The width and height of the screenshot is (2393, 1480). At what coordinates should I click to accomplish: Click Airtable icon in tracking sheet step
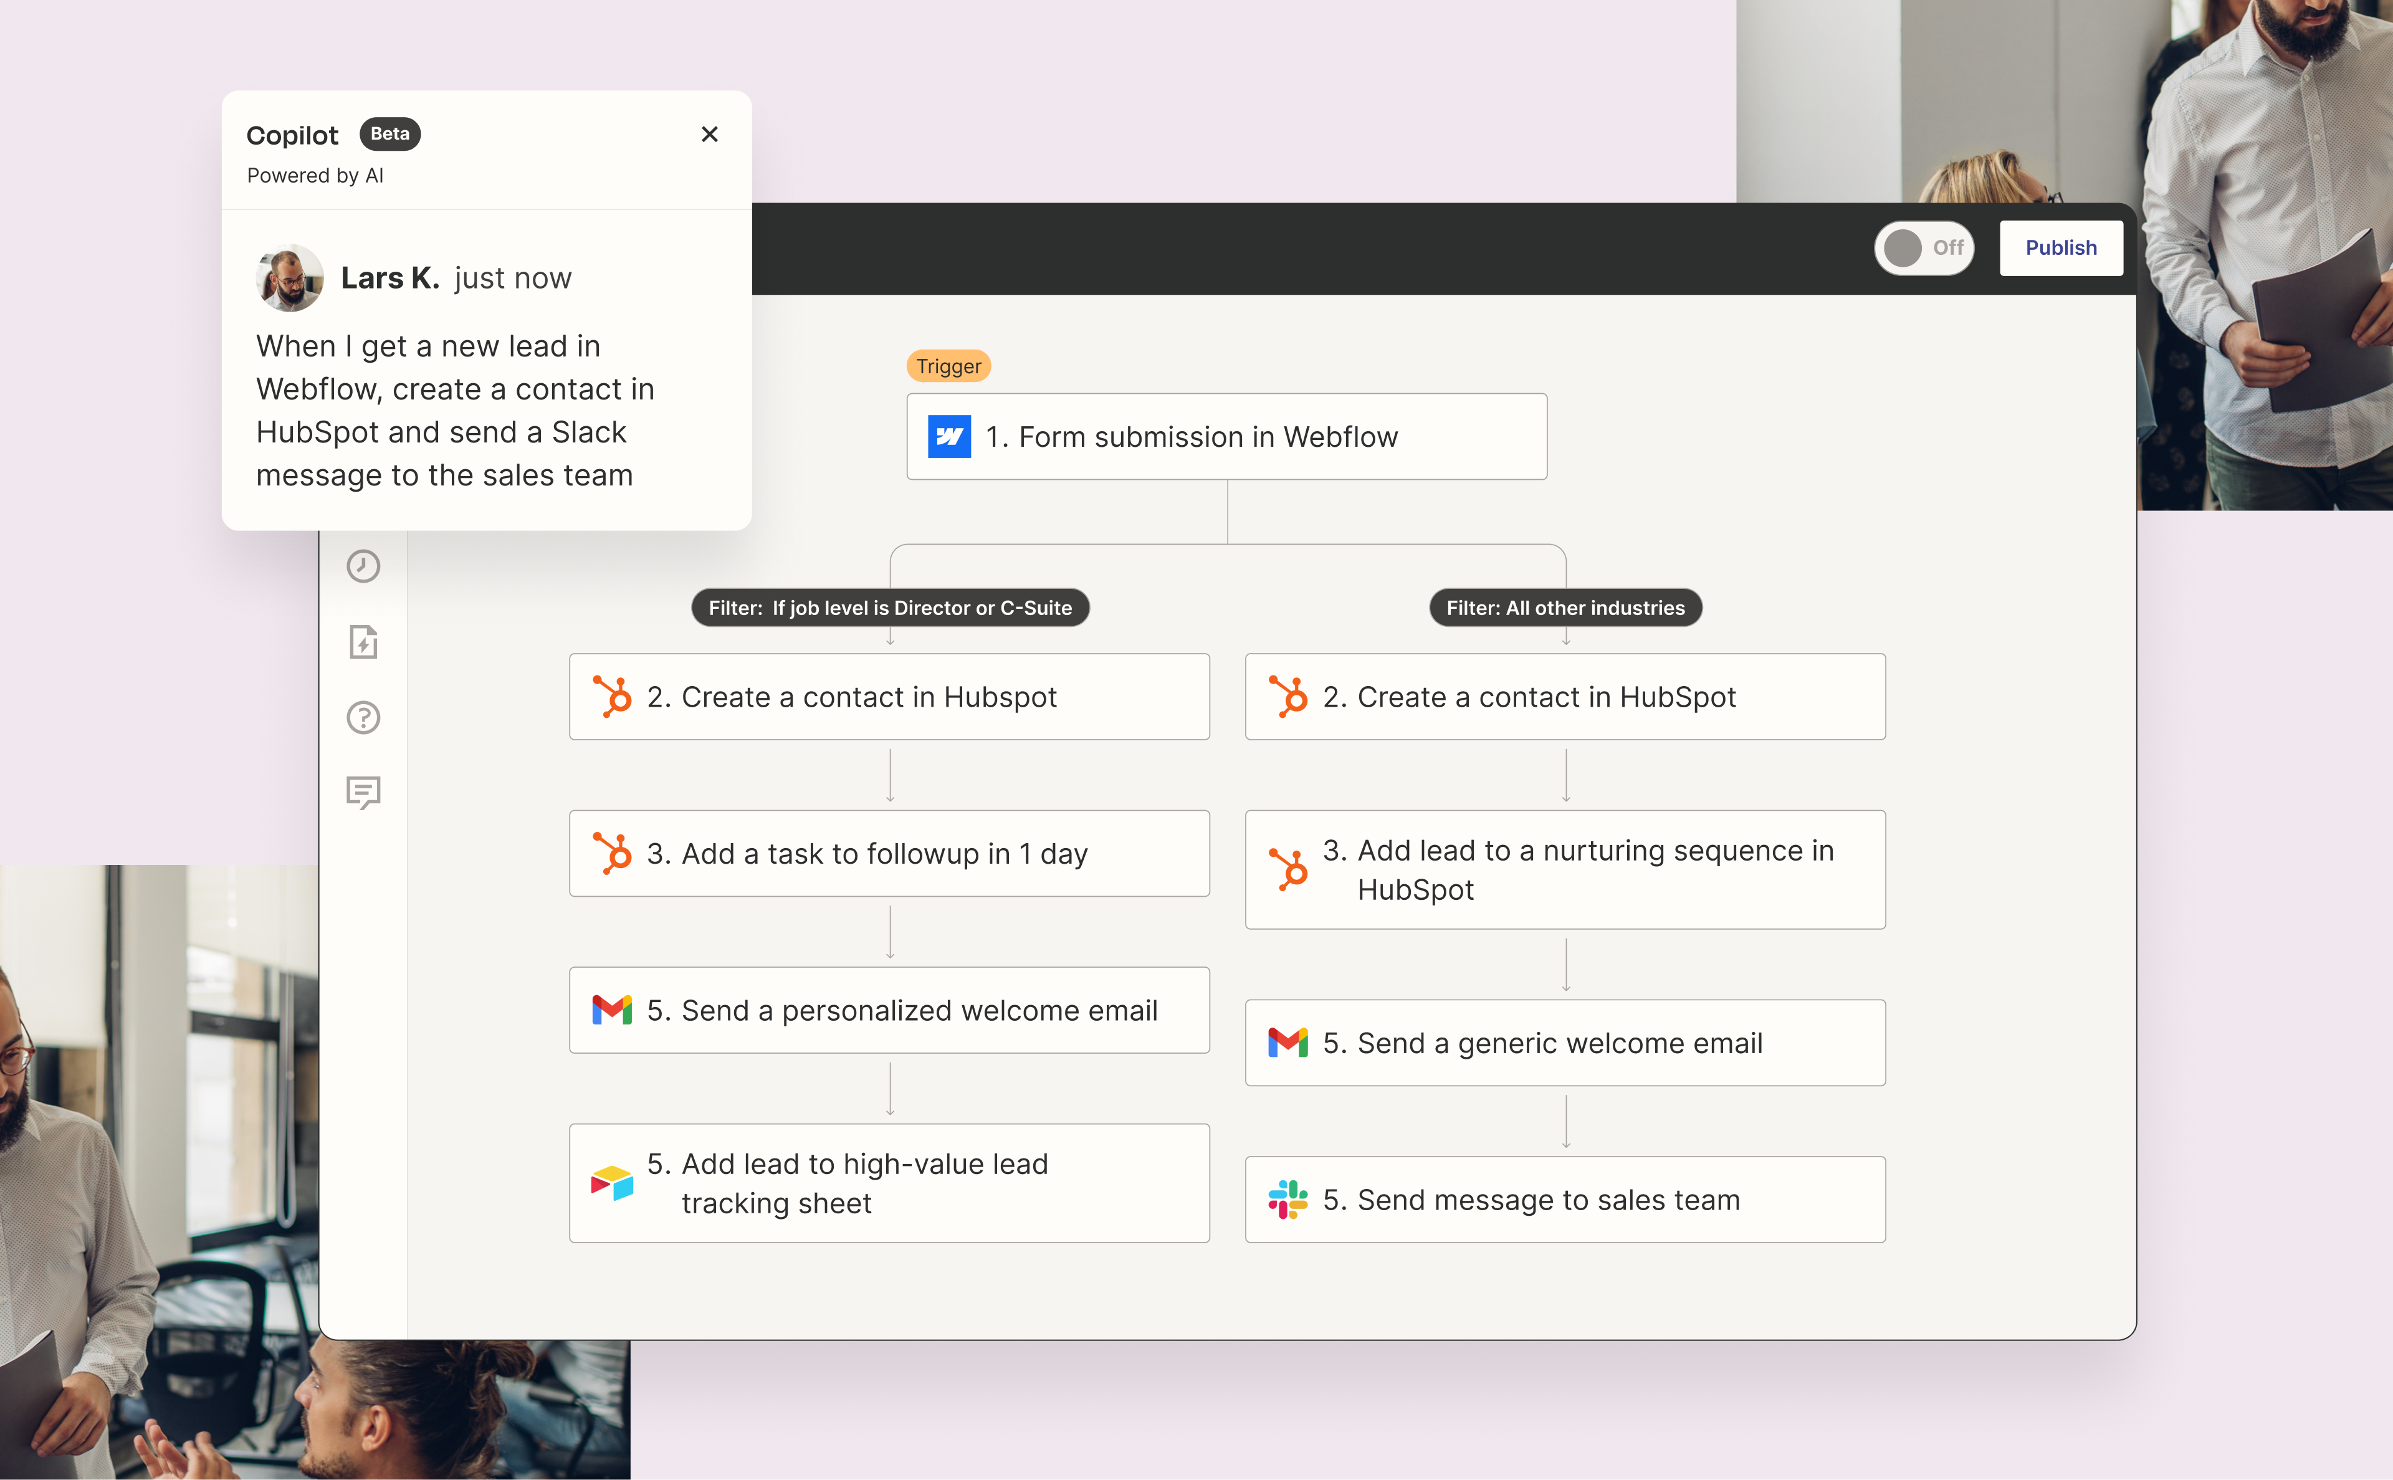click(x=612, y=1183)
